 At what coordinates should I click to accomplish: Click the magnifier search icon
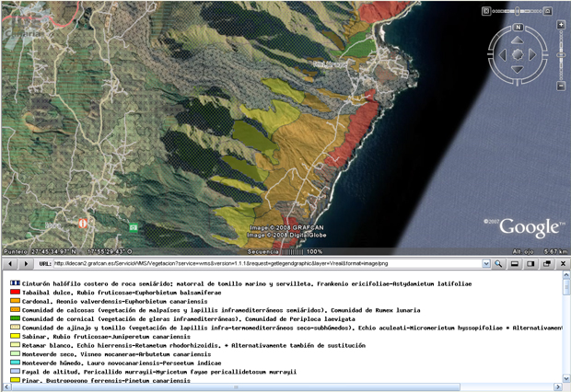pos(498,263)
